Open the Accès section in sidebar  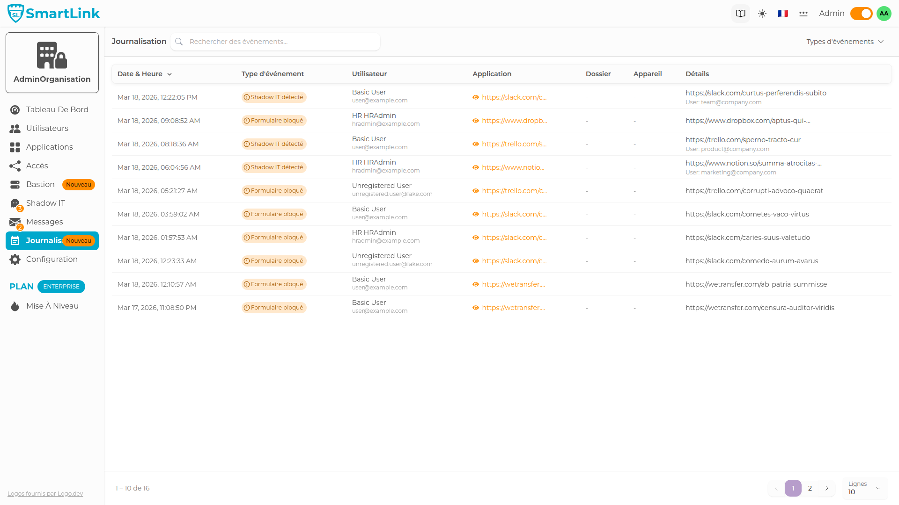37,166
